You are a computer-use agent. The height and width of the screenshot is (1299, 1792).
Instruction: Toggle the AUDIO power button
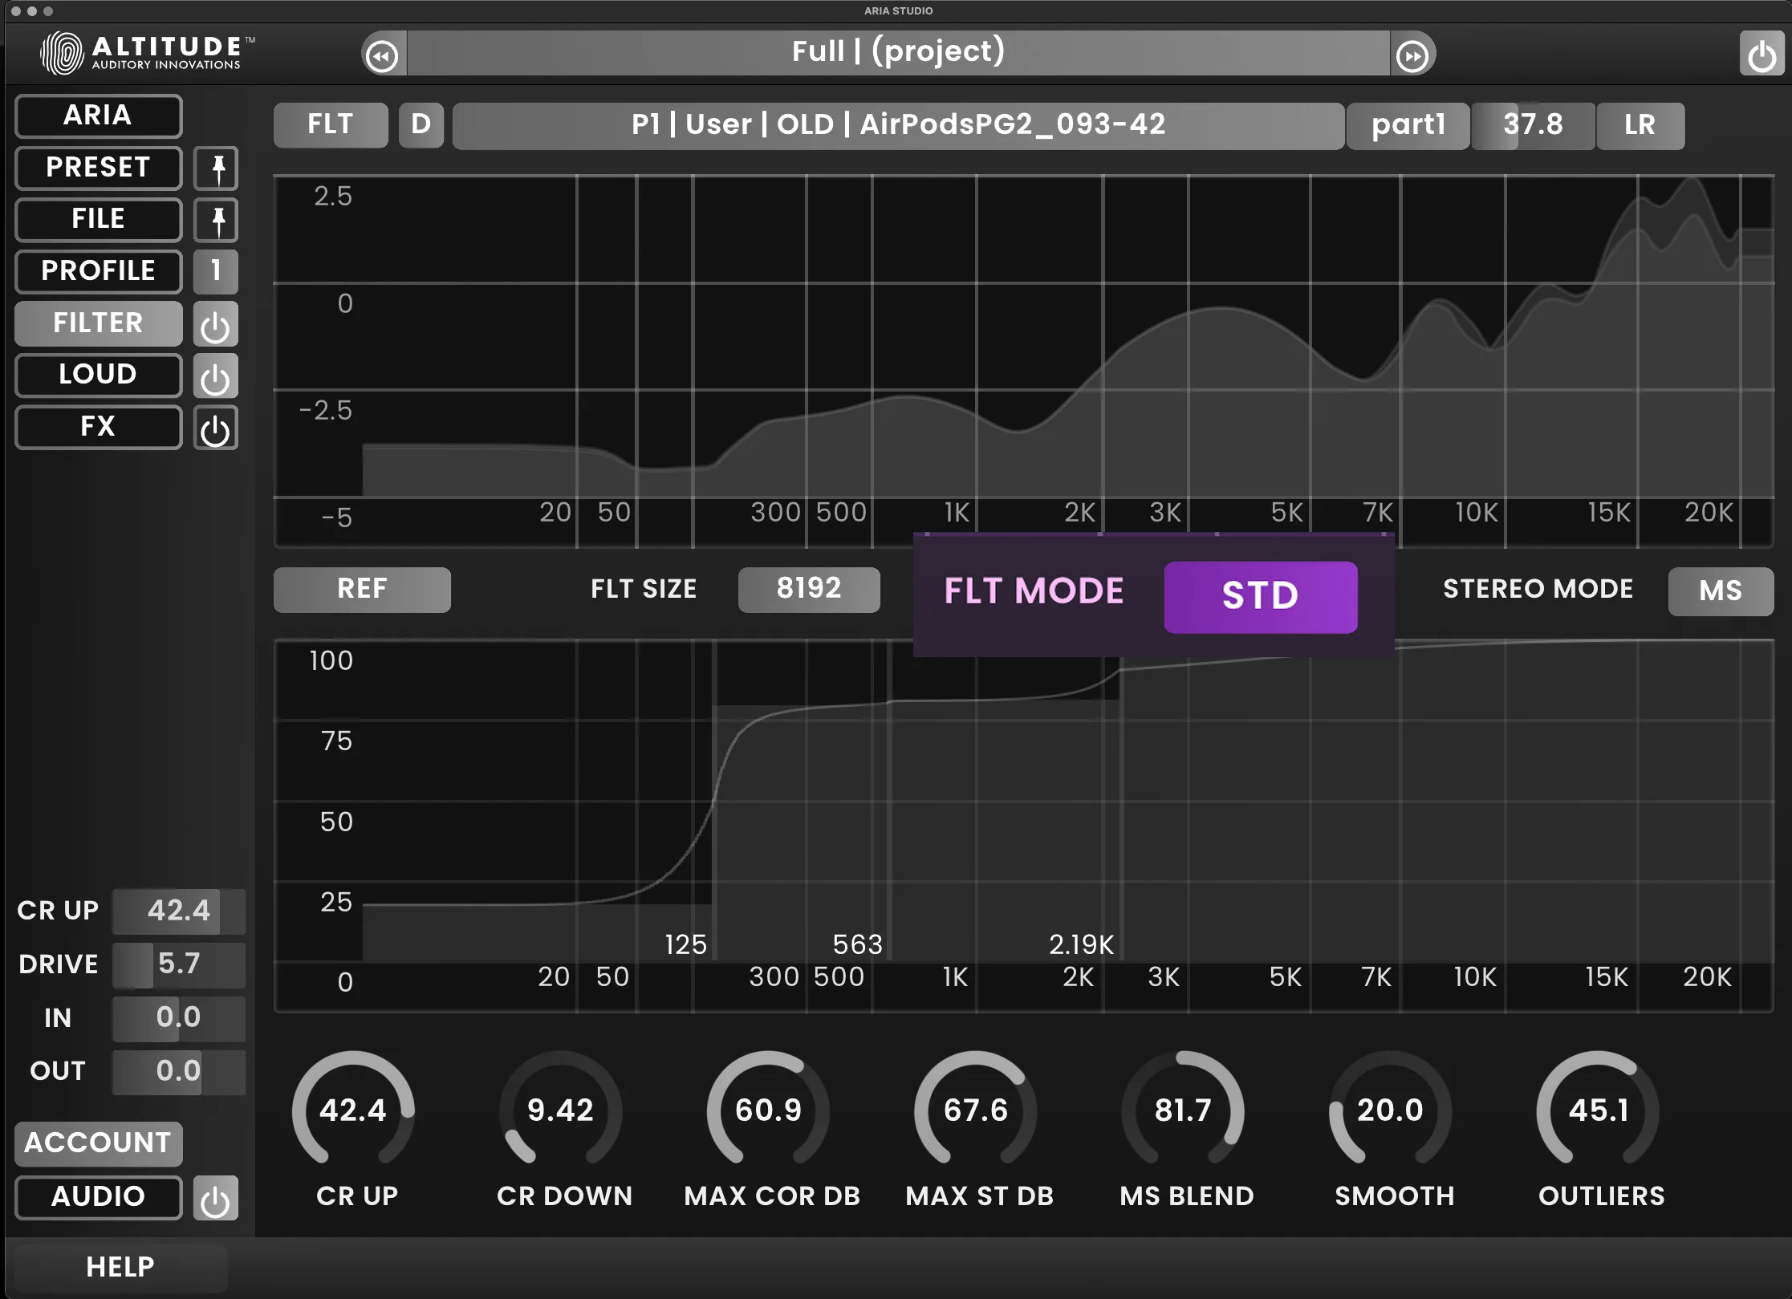tap(215, 1197)
